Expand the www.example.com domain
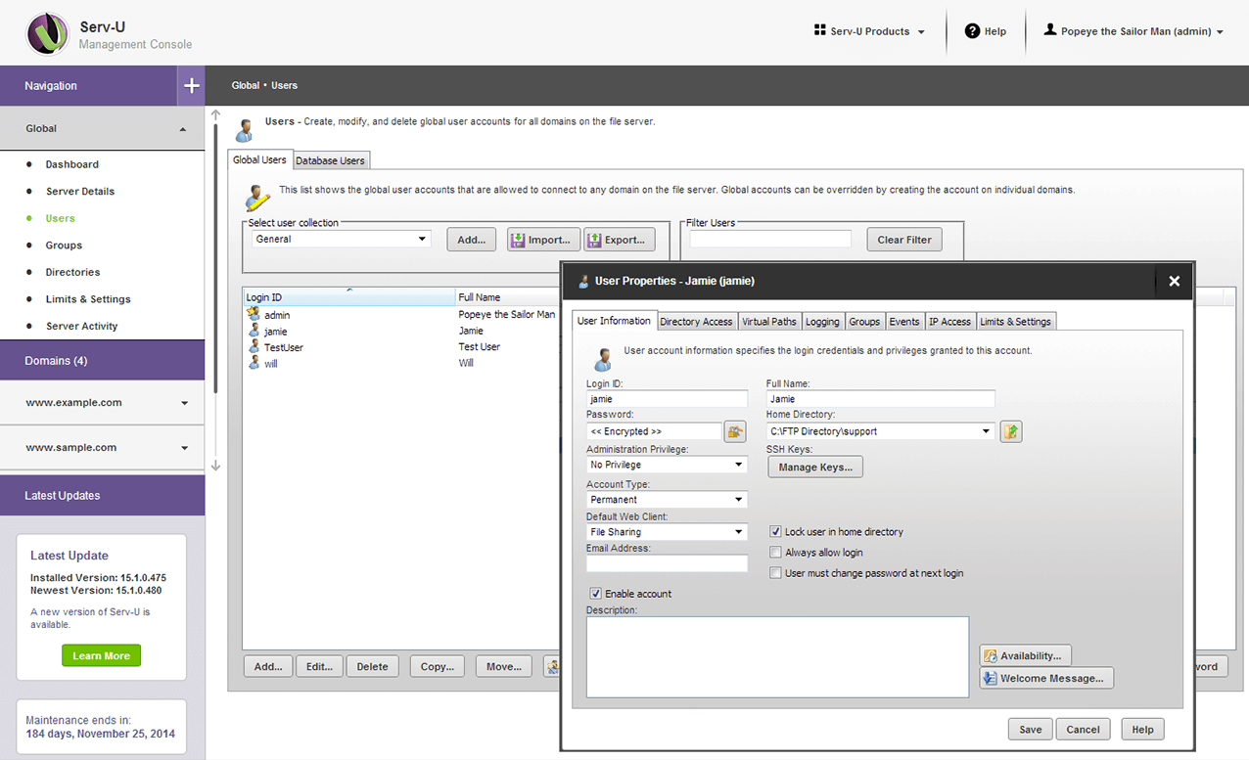 (x=184, y=403)
